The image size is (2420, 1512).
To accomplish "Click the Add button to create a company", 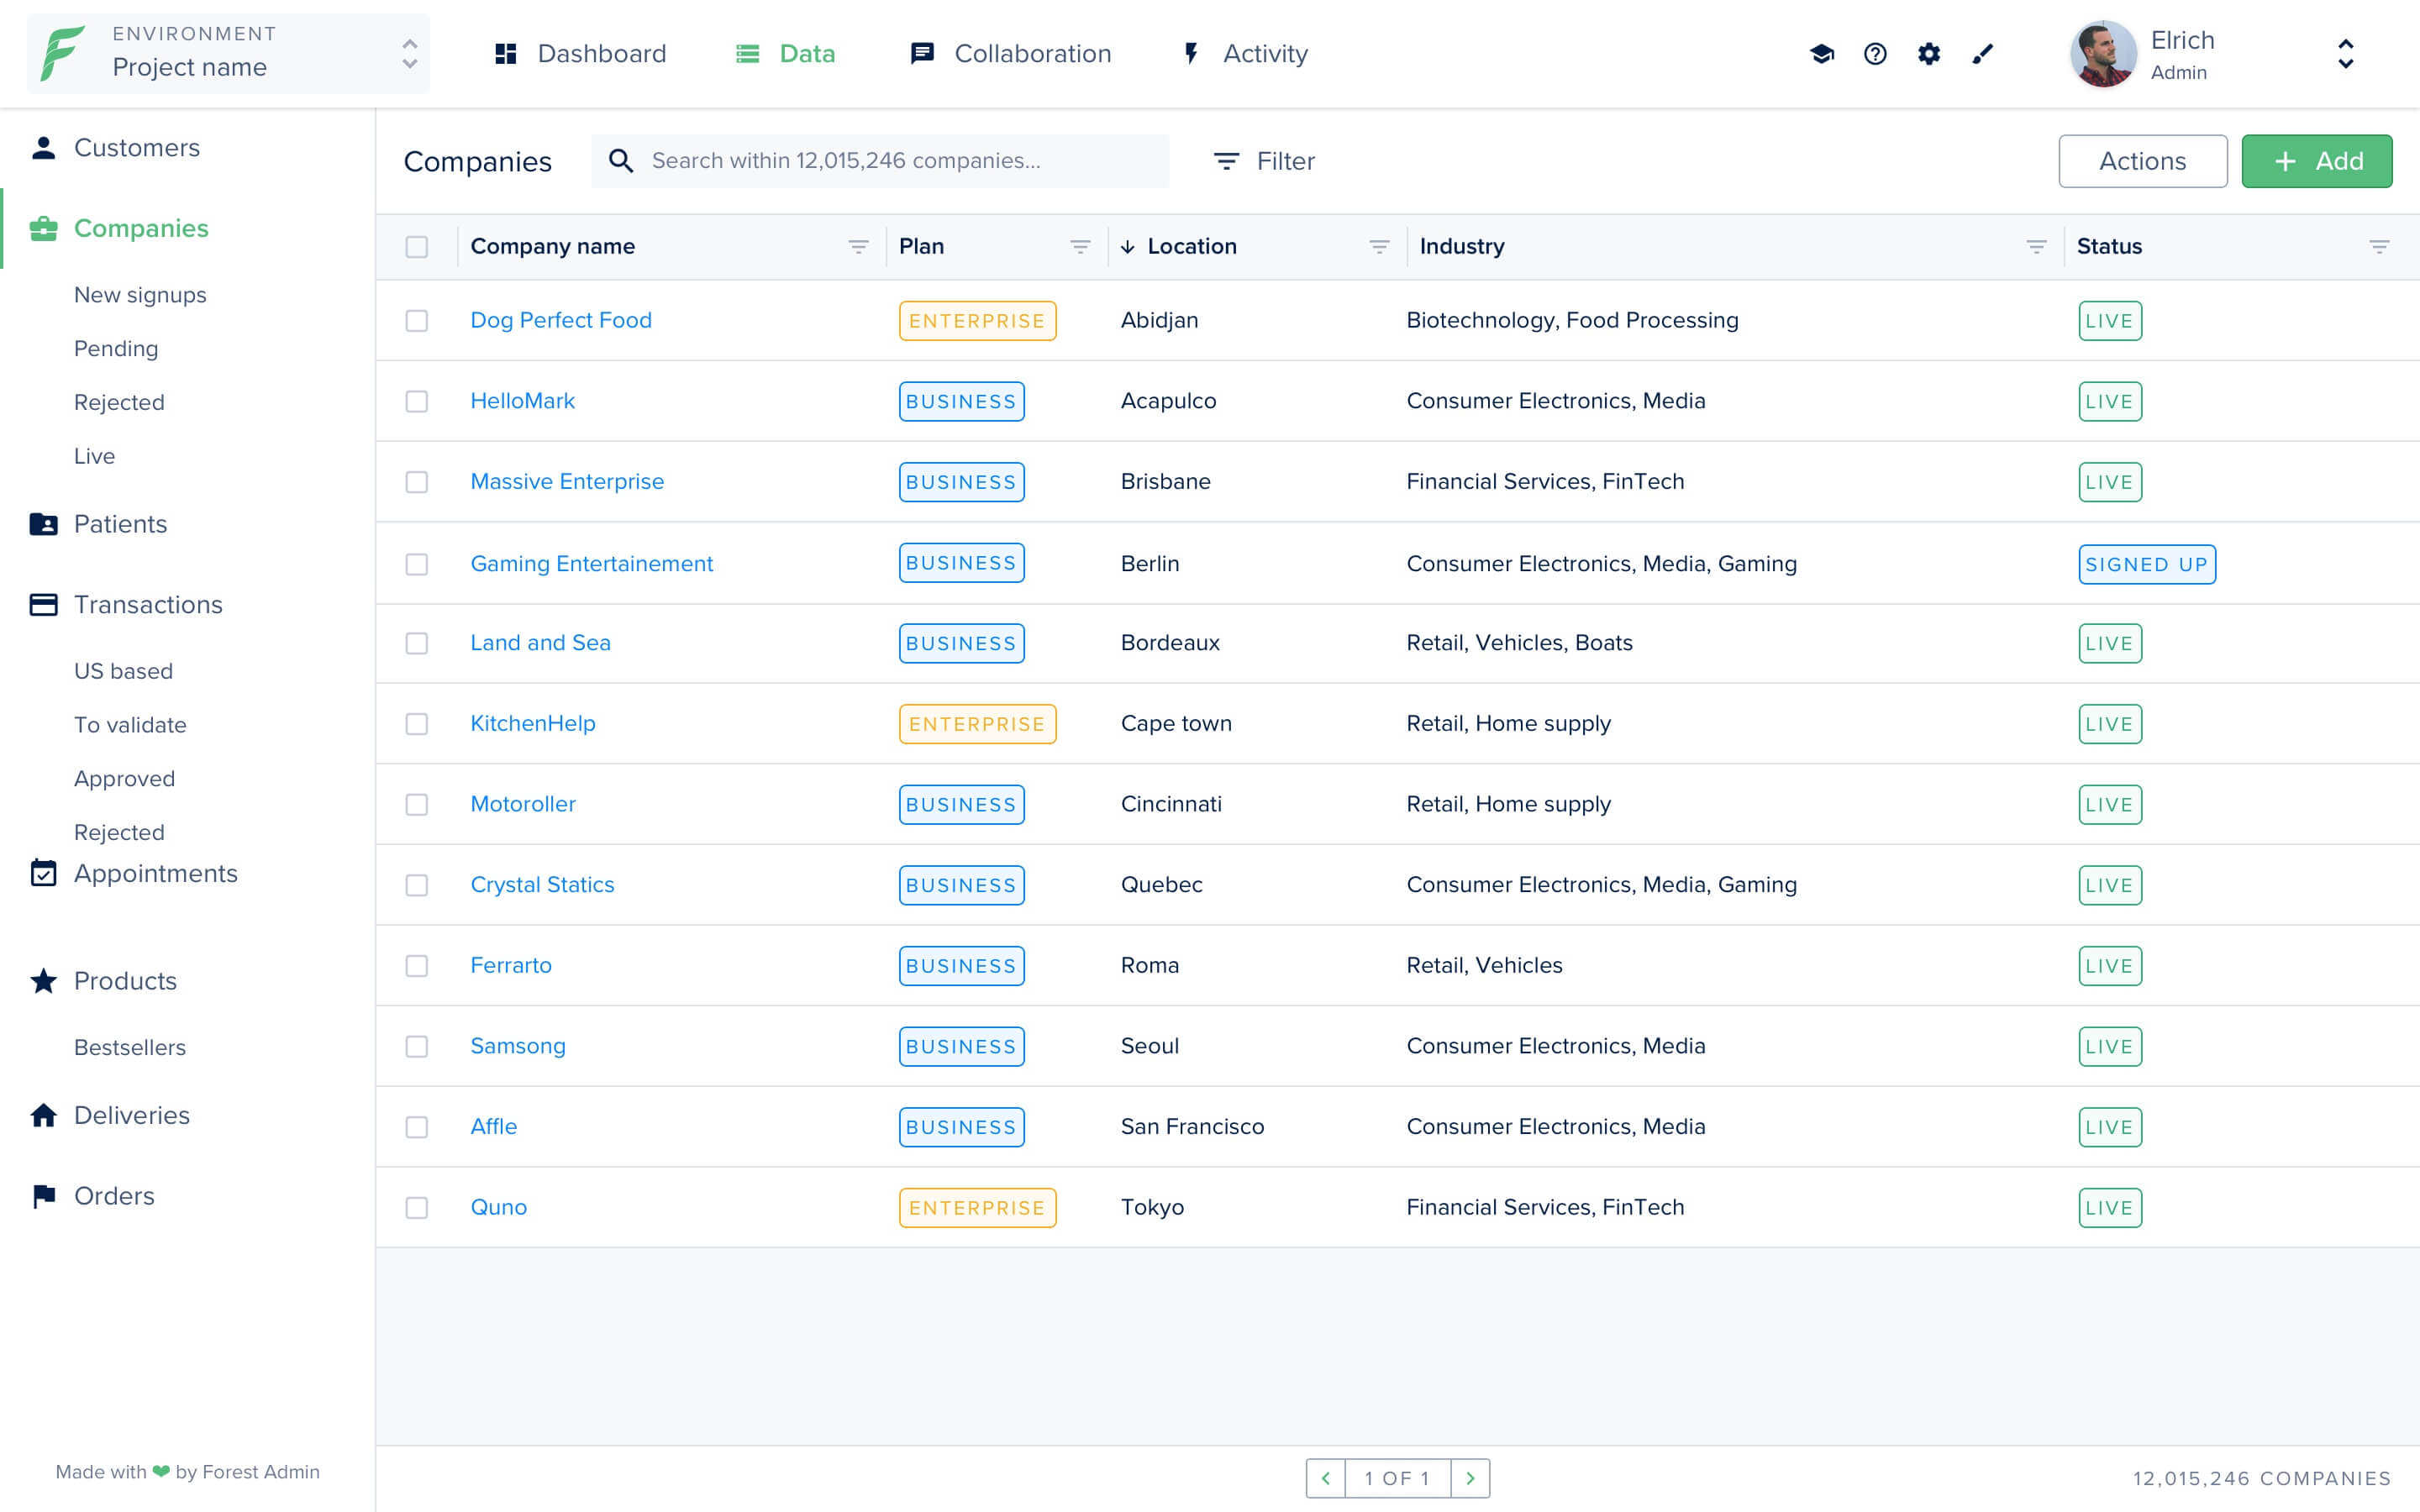I will [x=2317, y=161].
